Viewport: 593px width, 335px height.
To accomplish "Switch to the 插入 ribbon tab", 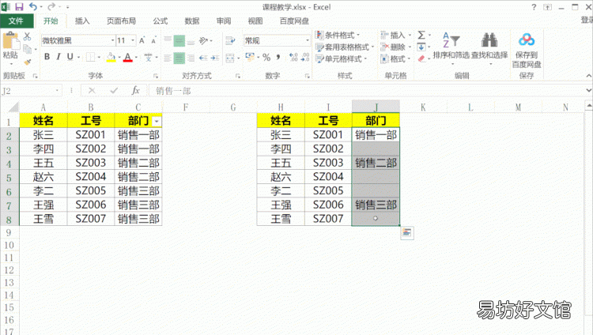I will click(82, 21).
